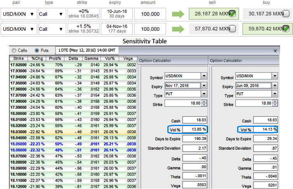Uncheck sell checkbox for 28,187.28 MXN
The image size is (293, 189).
pyautogui.click(x=232, y=14)
